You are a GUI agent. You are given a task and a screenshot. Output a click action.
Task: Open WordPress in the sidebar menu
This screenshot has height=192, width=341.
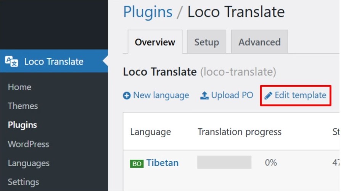pos(29,144)
